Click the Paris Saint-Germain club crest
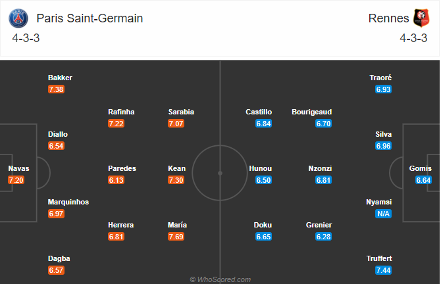Image resolution: width=441 pixels, height=284 pixels. point(18,18)
